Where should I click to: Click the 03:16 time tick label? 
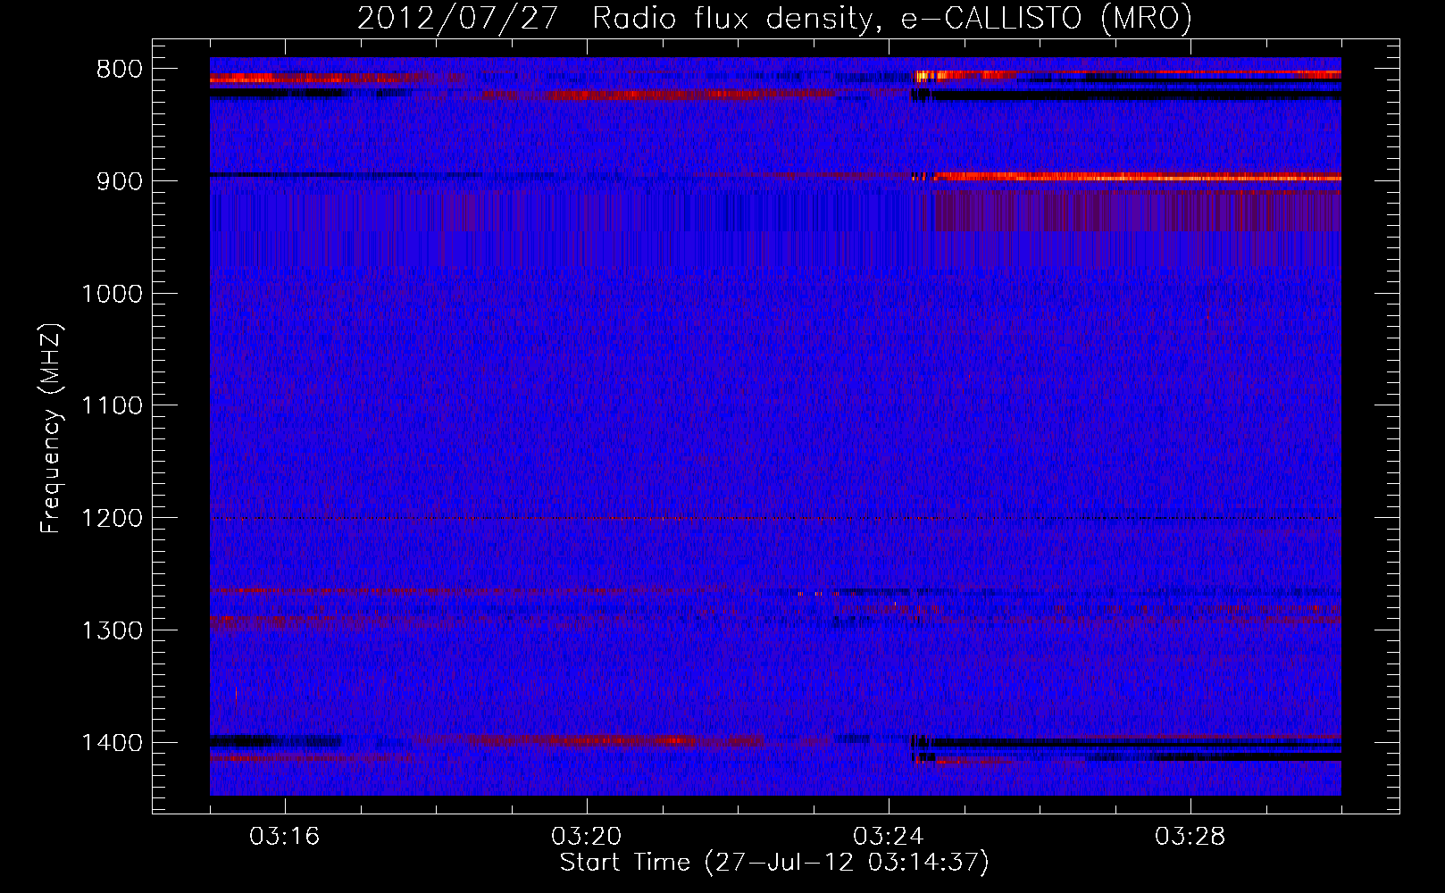(x=285, y=837)
